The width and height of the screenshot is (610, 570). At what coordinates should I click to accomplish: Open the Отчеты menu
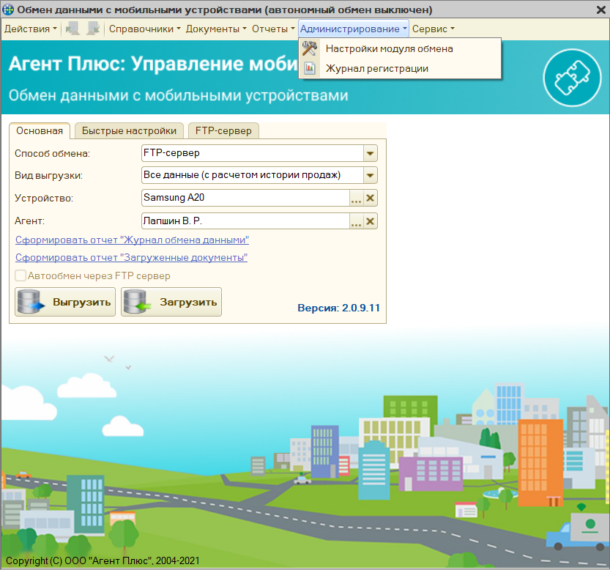pos(273,29)
